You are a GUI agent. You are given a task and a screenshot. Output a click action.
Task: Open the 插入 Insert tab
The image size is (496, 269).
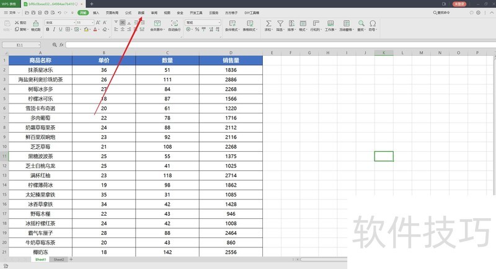[96, 12]
